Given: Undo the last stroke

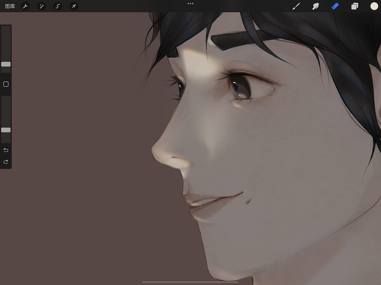Looking at the screenshot, I should (x=6, y=150).
